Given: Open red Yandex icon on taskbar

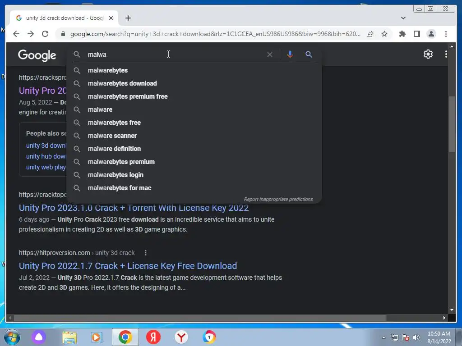Looking at the screenshot, I should (153, 337).
